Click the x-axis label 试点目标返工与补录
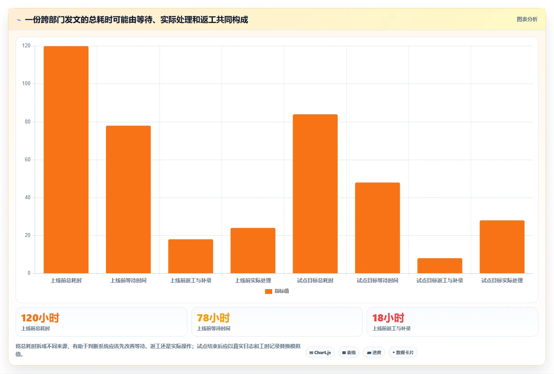The width and height of the screenshot is (554, 374). [440, 280]
